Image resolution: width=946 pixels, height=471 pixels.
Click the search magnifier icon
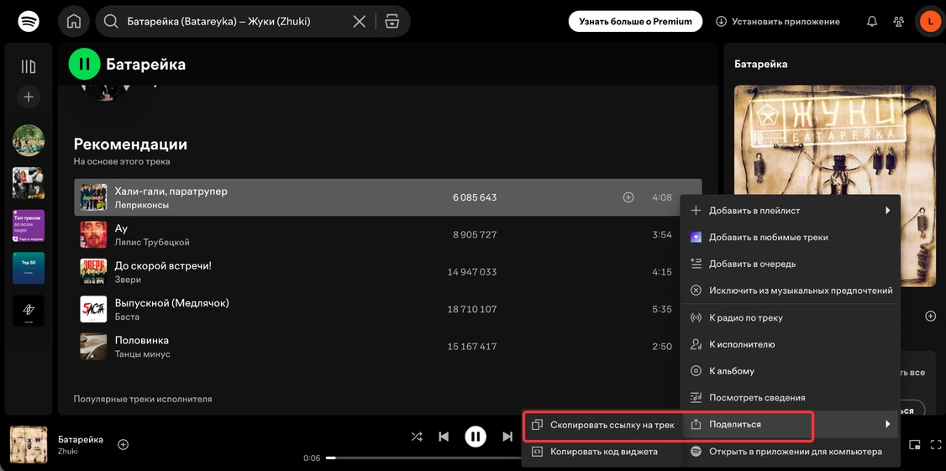110,22
